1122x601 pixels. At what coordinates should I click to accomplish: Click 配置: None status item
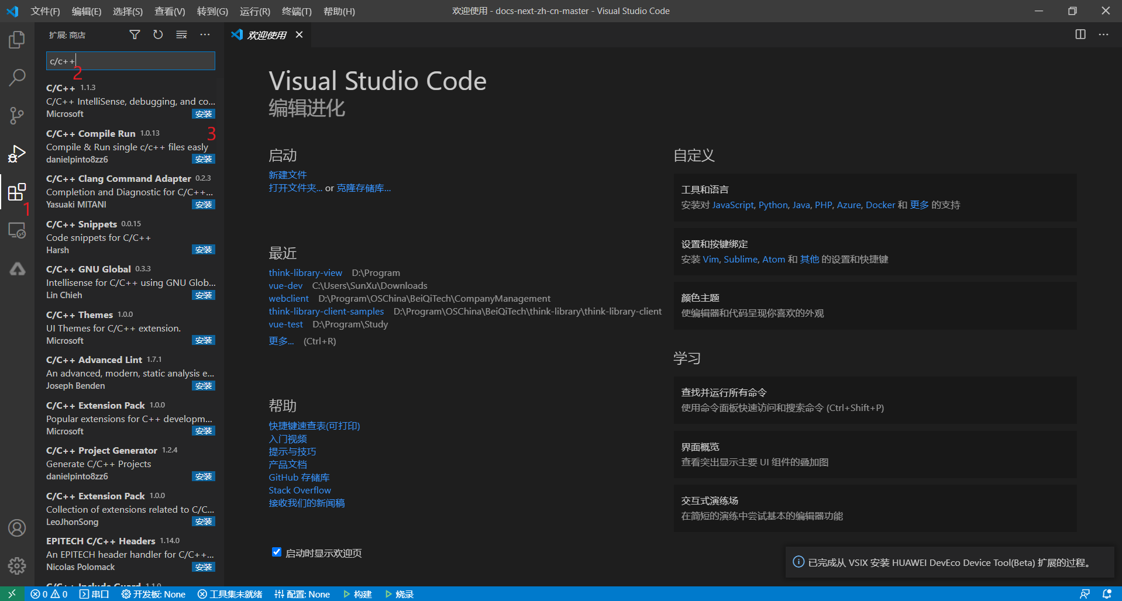(302, 594)
